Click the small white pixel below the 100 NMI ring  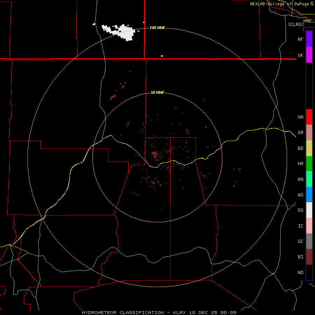click(x=162, y=56)
